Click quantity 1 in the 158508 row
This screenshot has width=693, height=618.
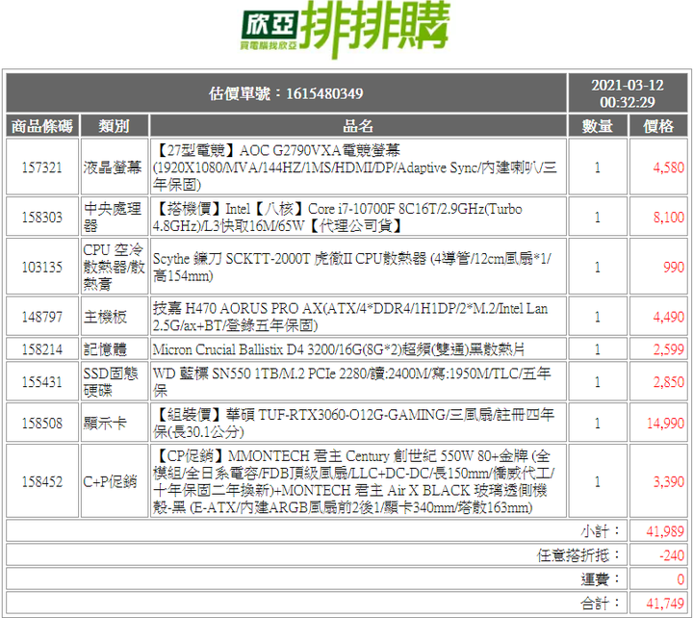pyautogui.click(x=598, y=423)
